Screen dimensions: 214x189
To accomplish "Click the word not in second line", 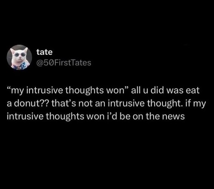I will [85, 104].
